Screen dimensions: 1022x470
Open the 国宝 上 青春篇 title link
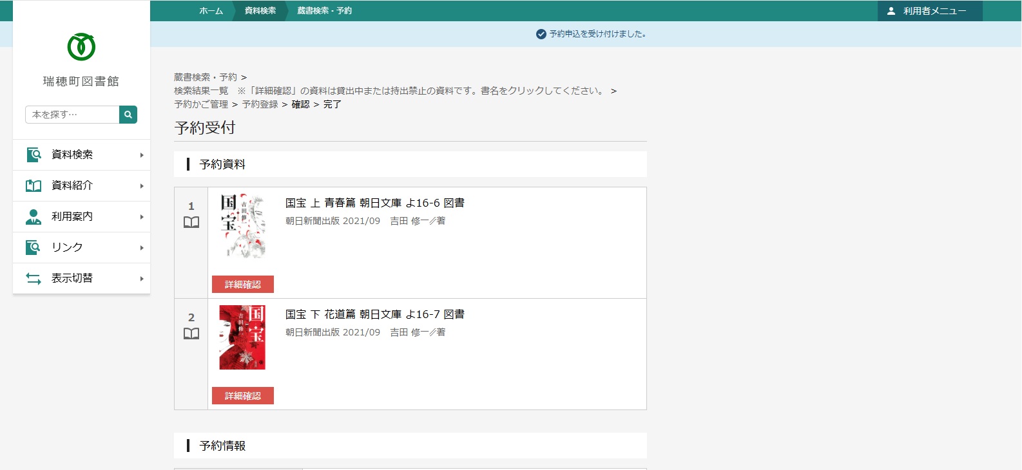tap(374, 203)
